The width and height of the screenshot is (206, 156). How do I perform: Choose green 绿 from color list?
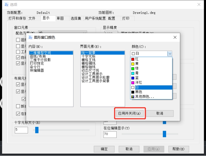pyautogui.click(x=151, y=68)
